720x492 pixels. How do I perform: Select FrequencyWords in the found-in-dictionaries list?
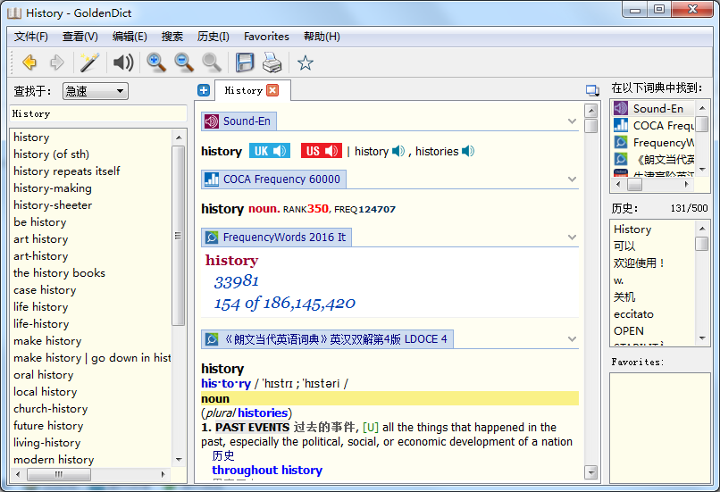click(x=654, y=143)
